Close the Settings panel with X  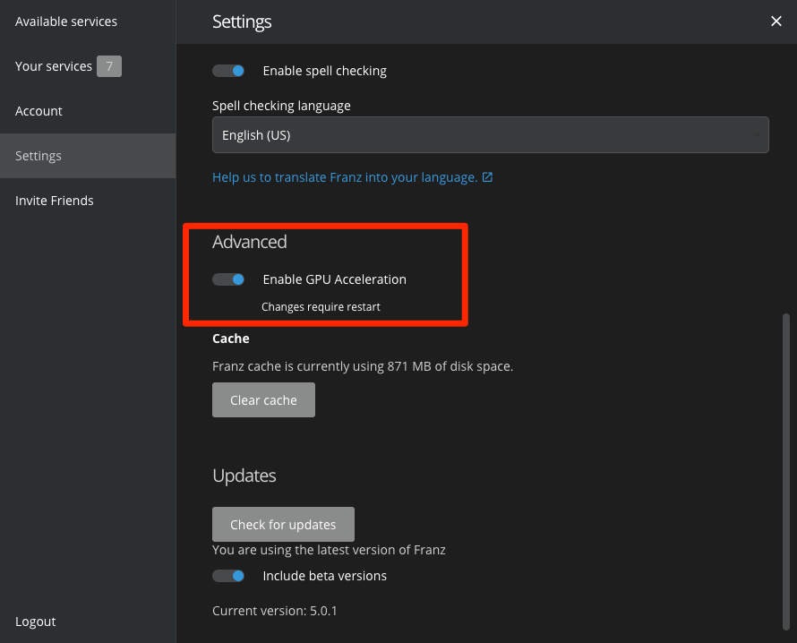click(x=776, y=21)
